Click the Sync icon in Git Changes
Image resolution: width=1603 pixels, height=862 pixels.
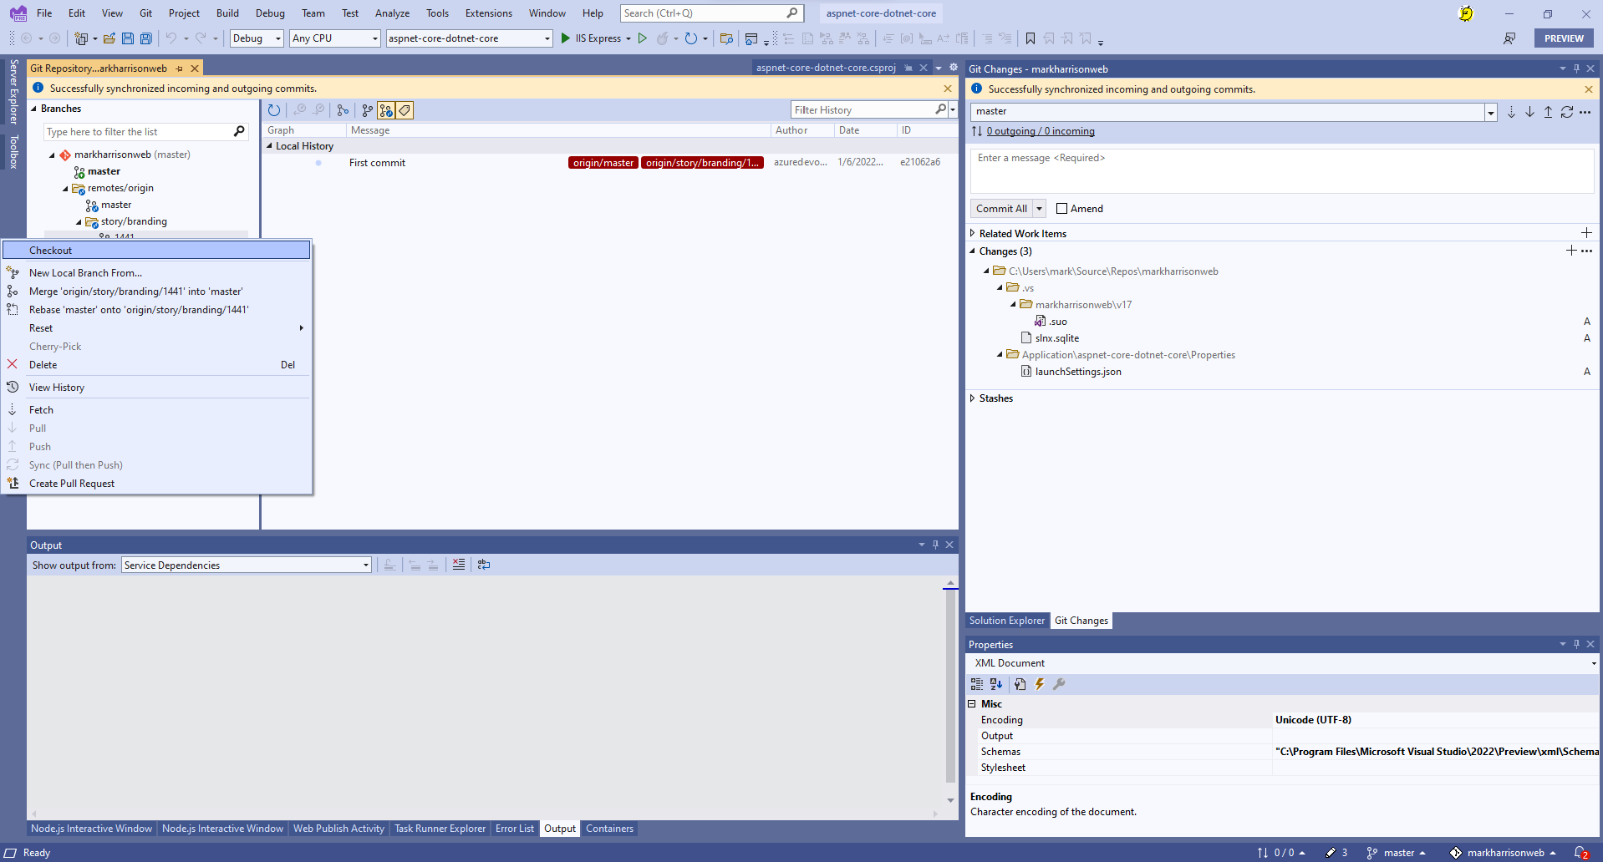1566,112
